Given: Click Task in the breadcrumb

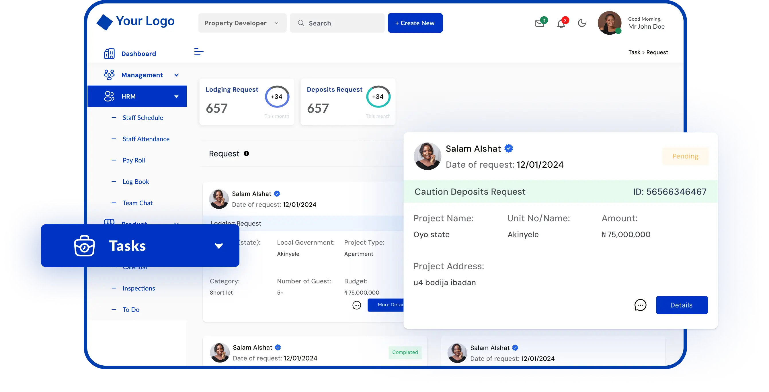Looking at the screenshot, I should click(634, 52).
